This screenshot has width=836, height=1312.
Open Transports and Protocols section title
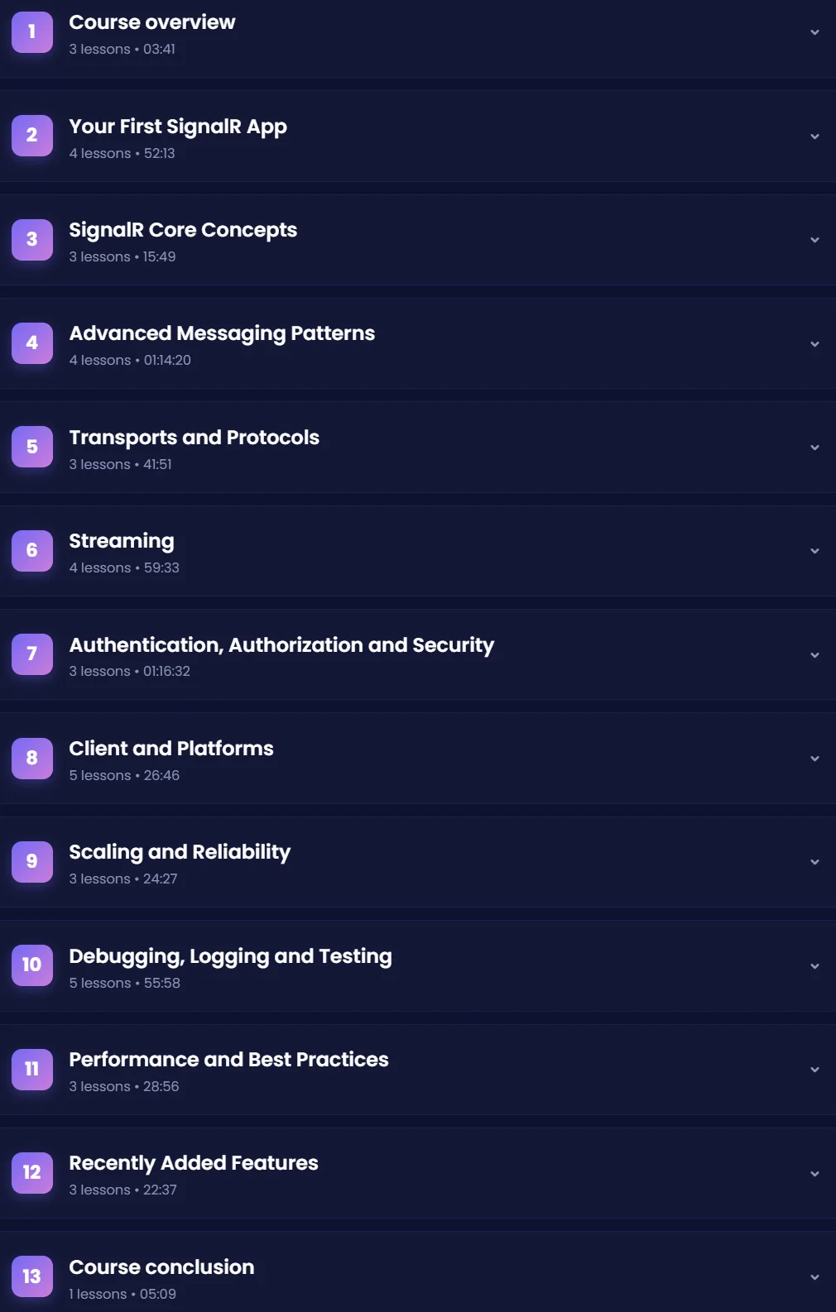point(195,438)
